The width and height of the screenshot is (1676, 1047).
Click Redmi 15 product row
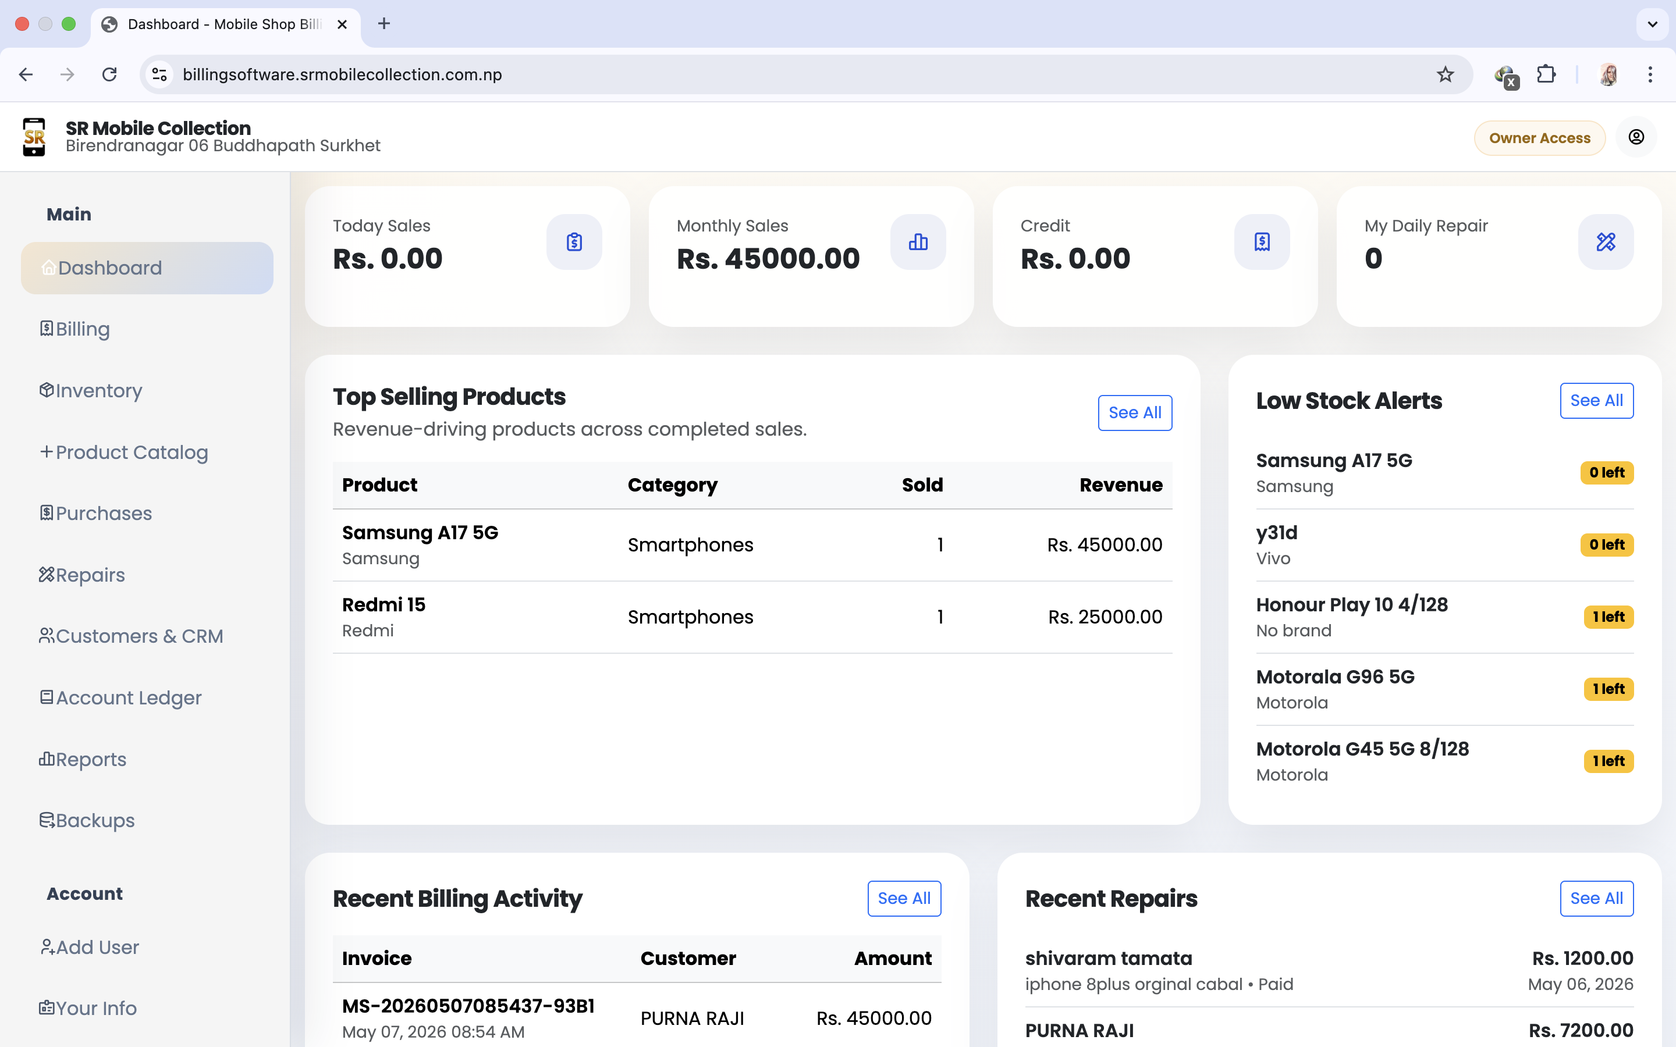[752, 617]
